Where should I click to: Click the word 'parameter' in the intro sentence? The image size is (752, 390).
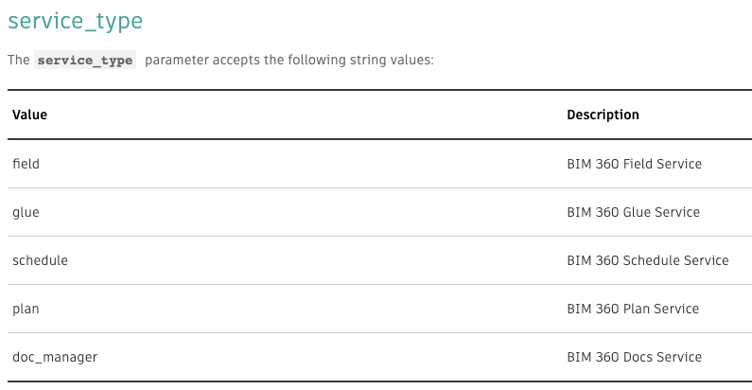(x=174, y=61)
